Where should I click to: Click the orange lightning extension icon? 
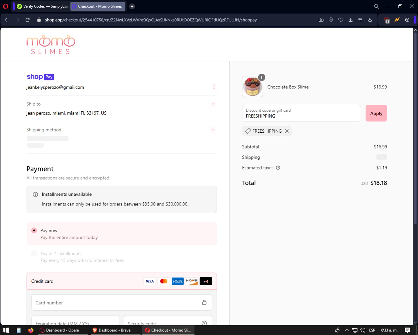point(397,20)
